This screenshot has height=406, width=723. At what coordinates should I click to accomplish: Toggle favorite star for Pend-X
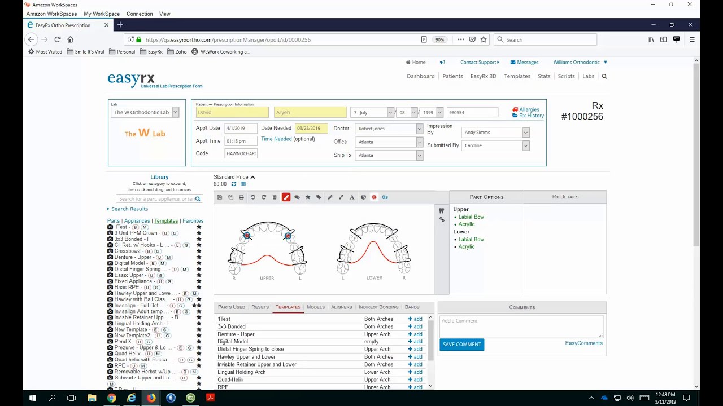[199, 342]
